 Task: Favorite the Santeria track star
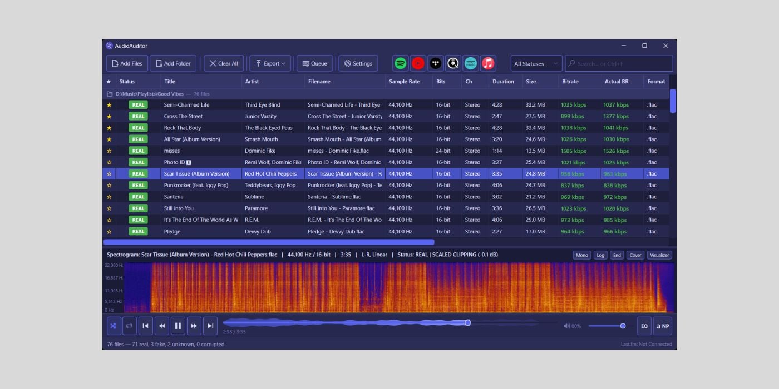(x=109, y=197)
